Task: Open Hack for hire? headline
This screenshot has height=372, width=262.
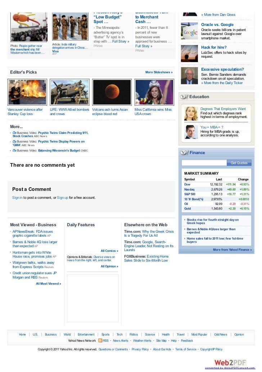Action: [x=214, y=47]
